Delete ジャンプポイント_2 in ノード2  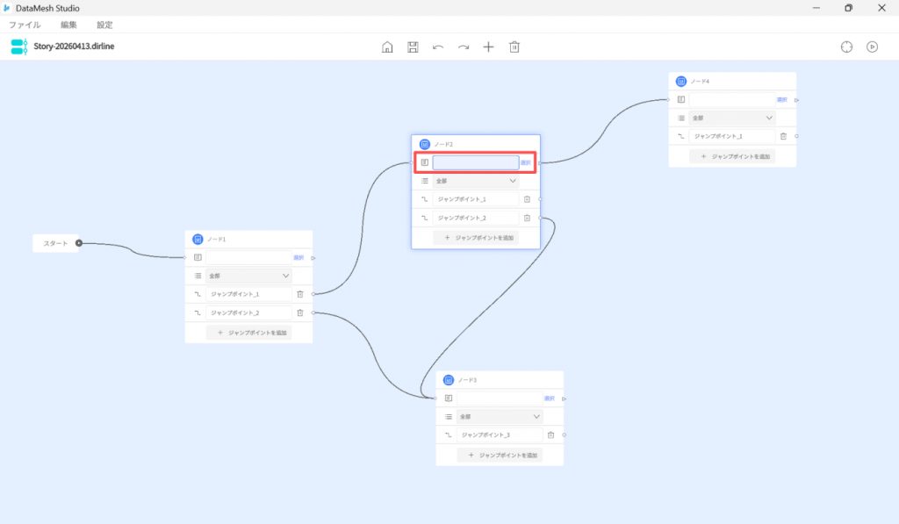527,218
